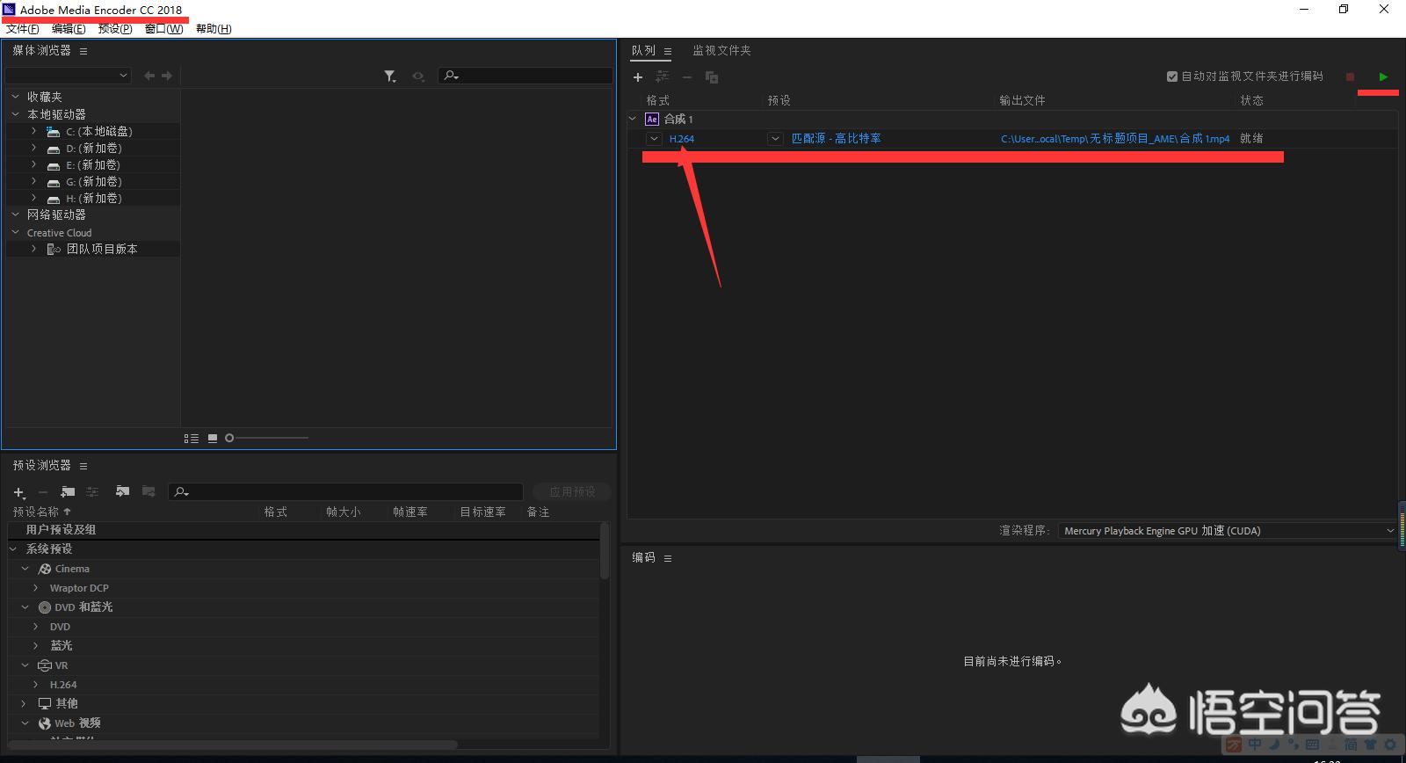1406x763 pixels.
Task: Add source with queue plus icon
Action: coord(638,77)
